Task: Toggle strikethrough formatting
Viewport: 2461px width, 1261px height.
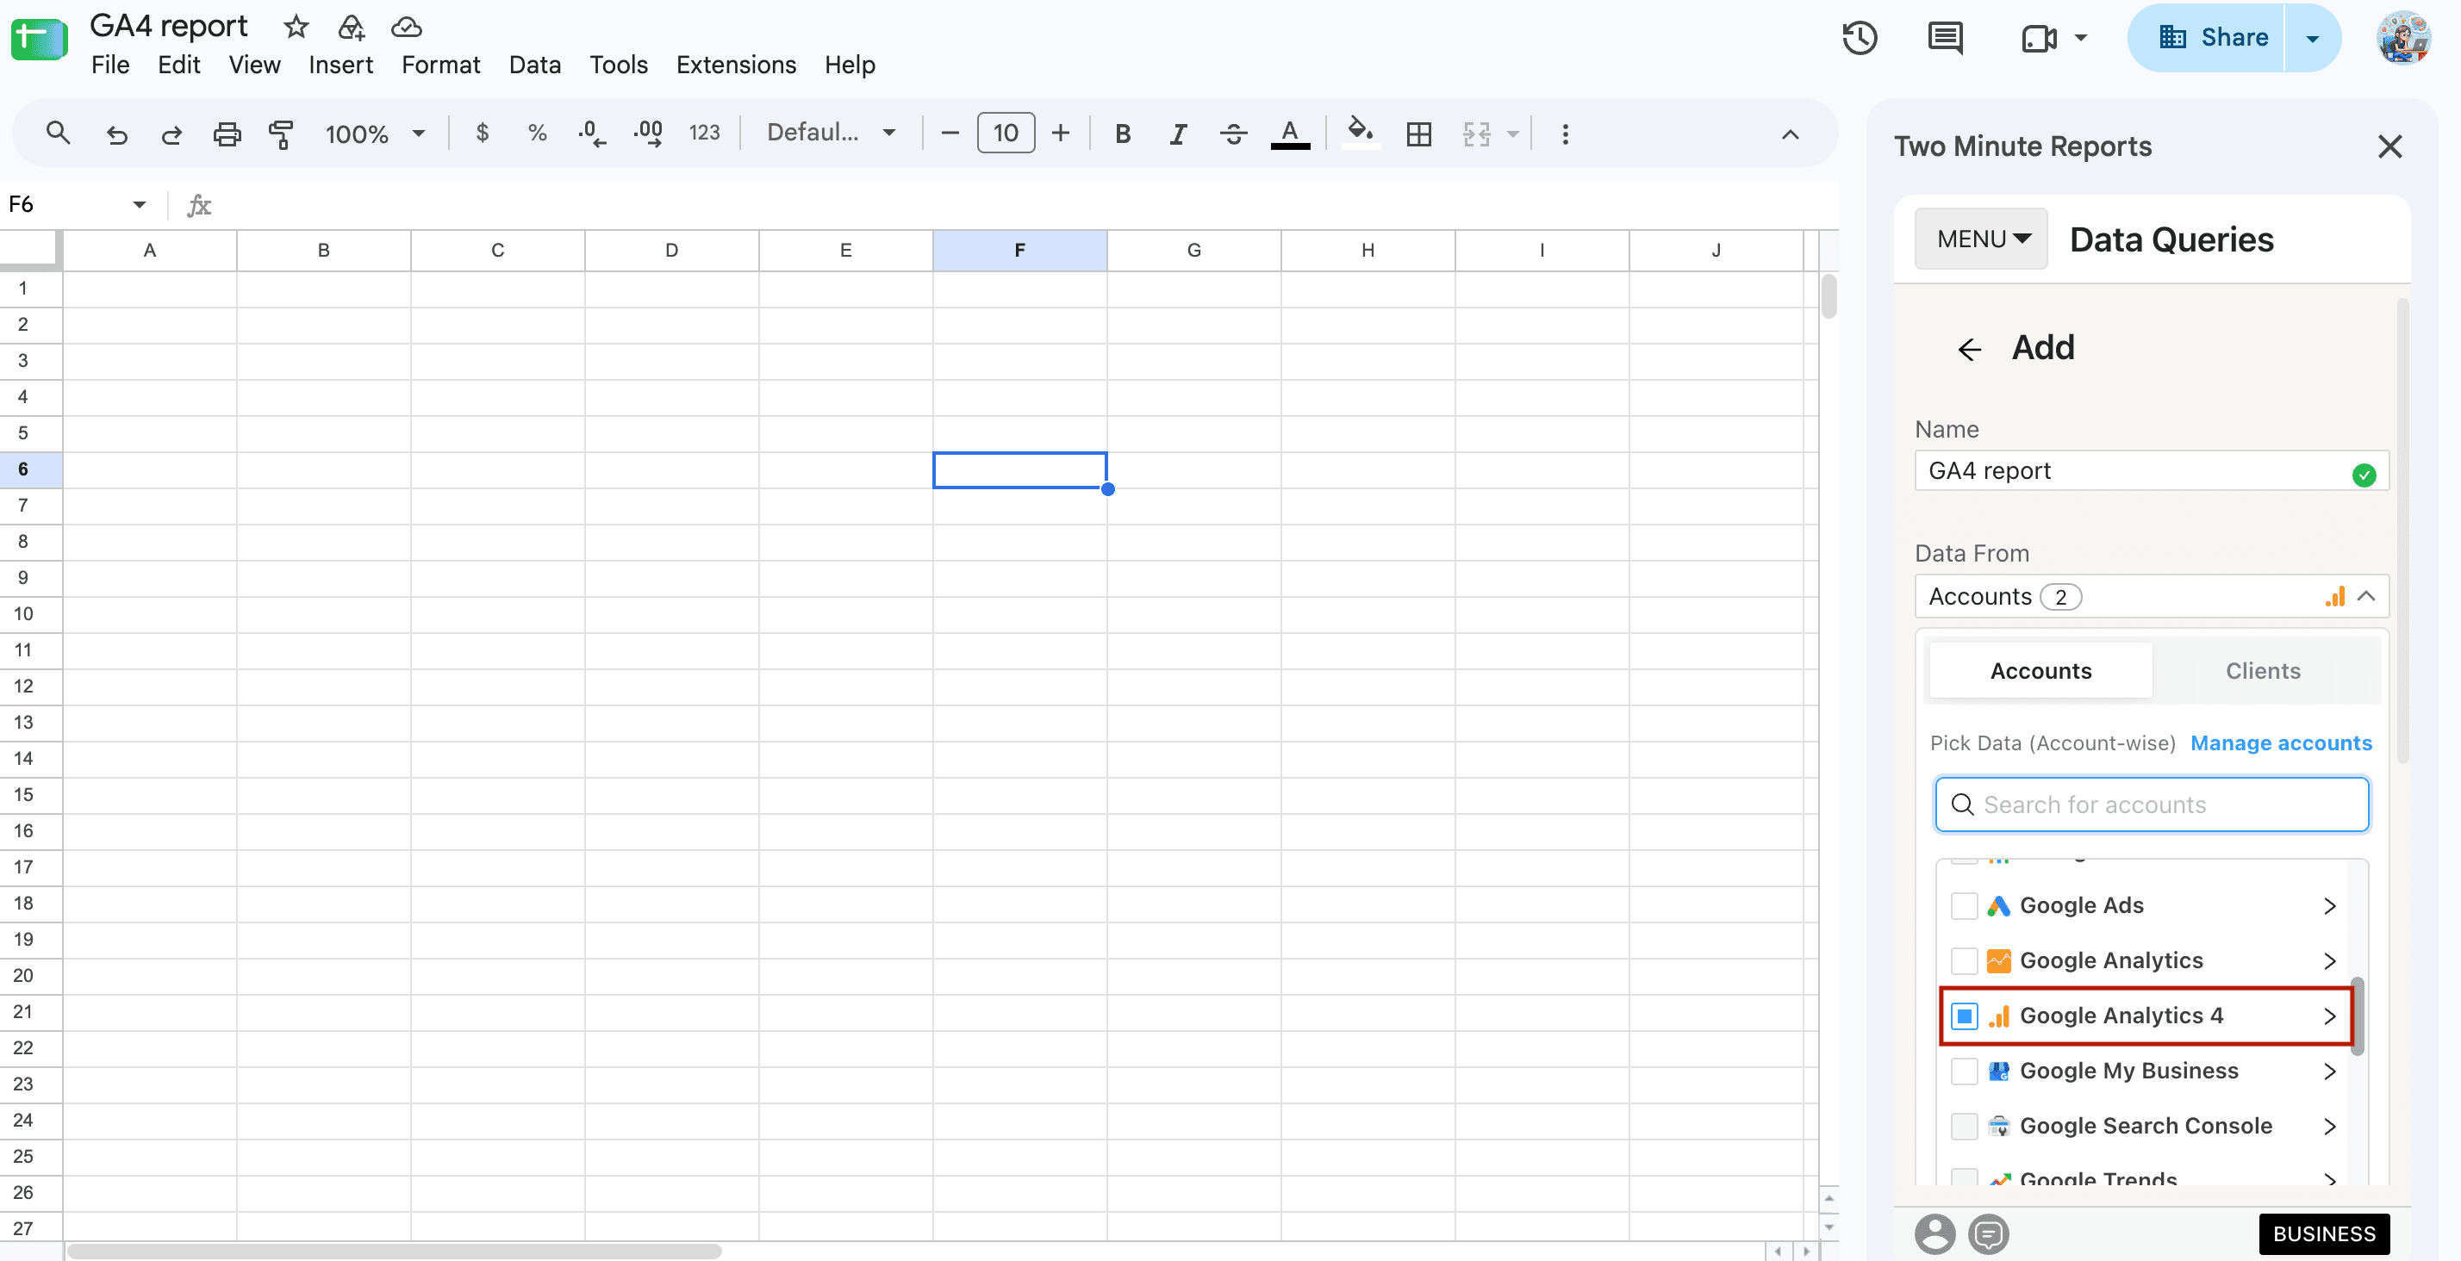Action: 1233,134
